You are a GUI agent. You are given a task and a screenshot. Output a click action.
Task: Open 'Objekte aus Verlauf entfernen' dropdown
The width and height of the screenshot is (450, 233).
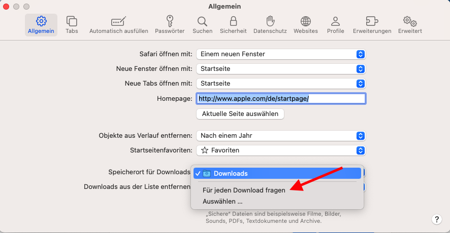[281, 136]
